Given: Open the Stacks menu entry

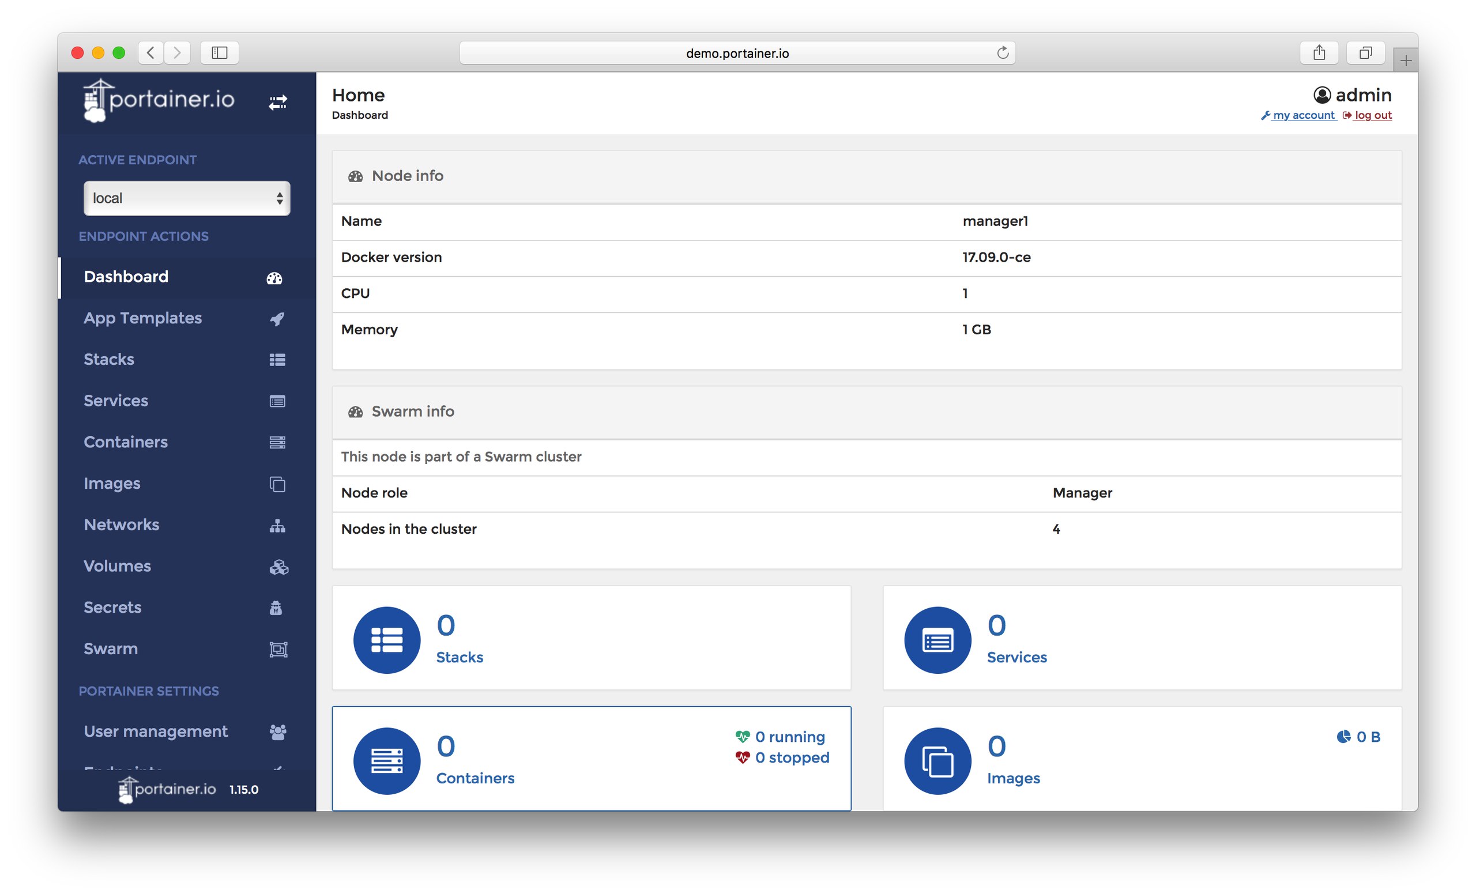Looking at the screenshot, I should (108, 359).
